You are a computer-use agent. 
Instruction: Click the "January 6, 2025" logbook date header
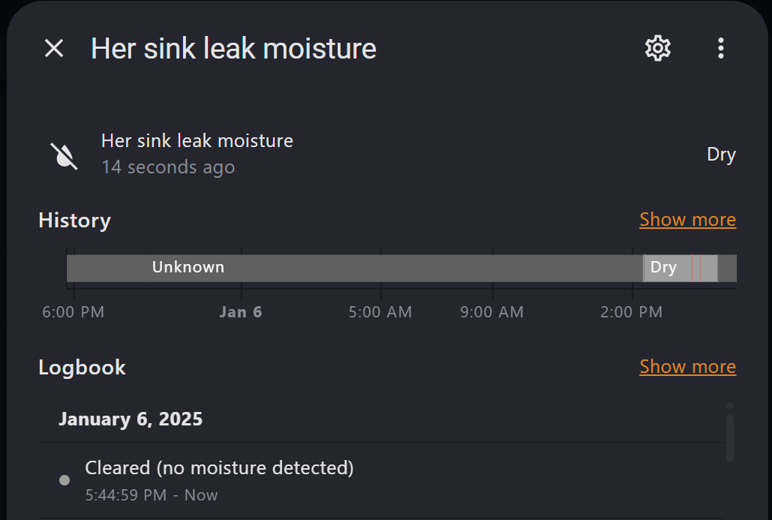(131, 419)
